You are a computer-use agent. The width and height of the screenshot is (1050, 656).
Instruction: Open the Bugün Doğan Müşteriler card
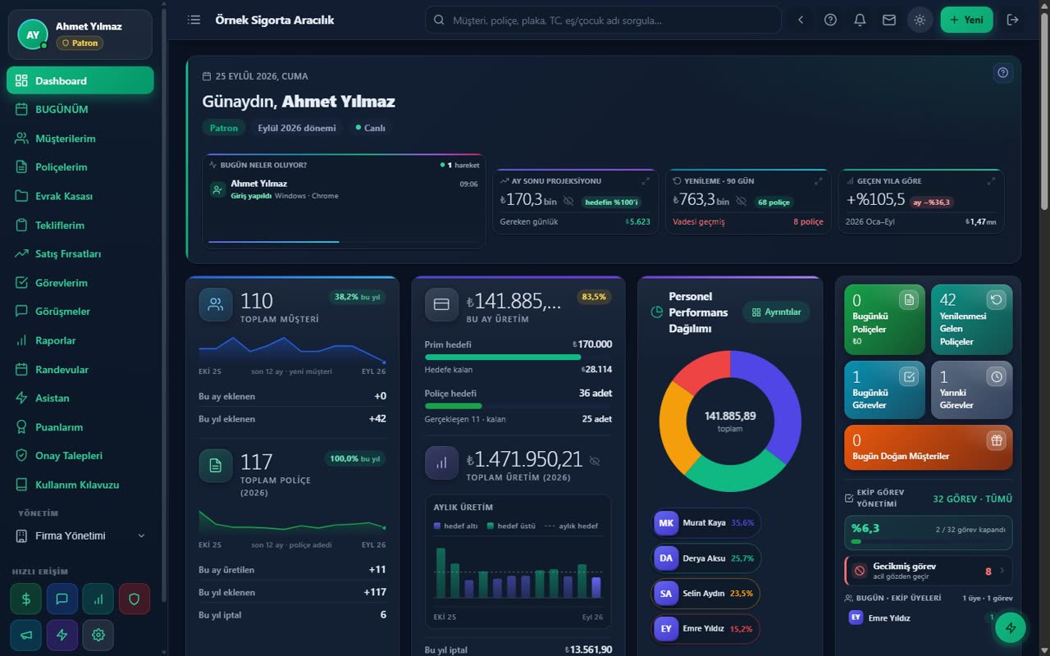pyautogui.click(x=929, y=448)
